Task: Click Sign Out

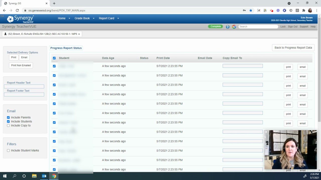Action: [x=293, y=26]
